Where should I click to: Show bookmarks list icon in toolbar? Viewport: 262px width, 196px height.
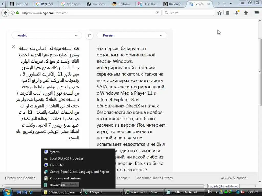227,13
